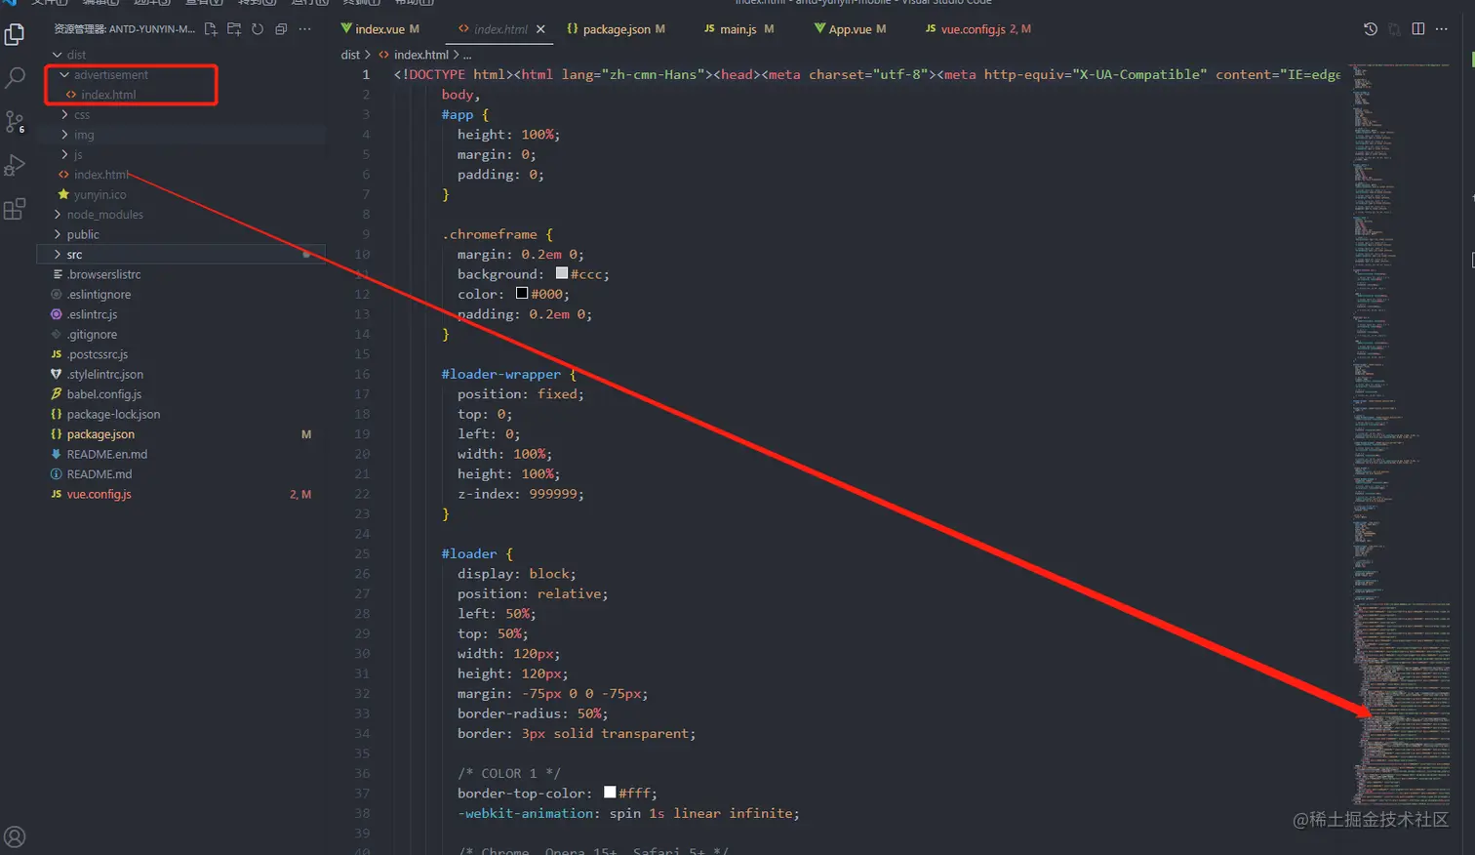Collapse all folders in explorer
Viewport: 1475px width, 855px height.
click(281, 29)
